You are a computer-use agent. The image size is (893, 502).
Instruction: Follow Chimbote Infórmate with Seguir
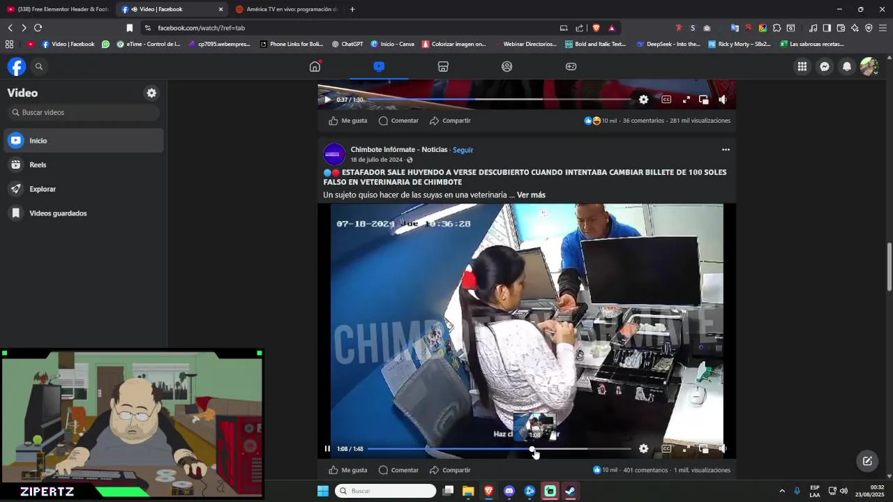click(x=463, y=150)
